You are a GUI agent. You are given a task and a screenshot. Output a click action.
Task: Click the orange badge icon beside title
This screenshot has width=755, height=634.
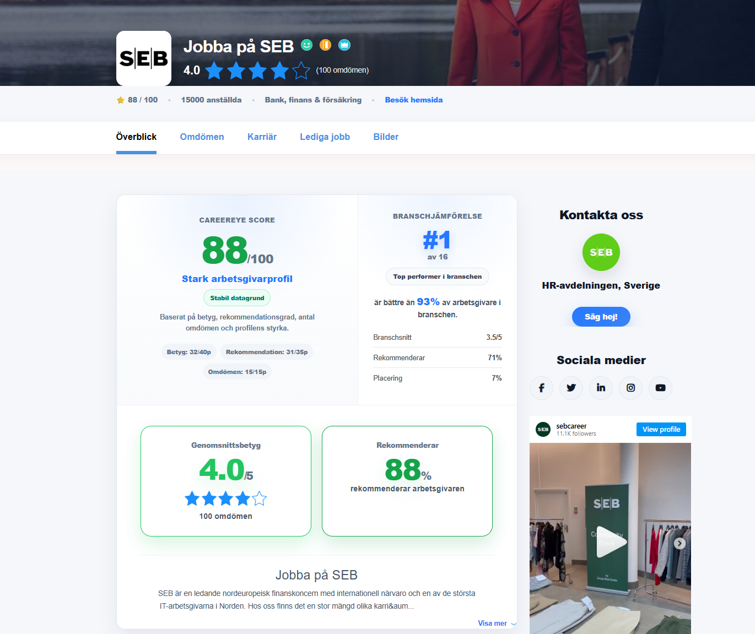pos(326,45)
